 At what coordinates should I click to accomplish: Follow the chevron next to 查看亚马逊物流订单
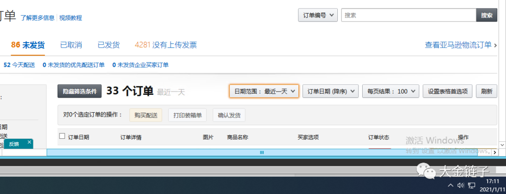(495, 45)
